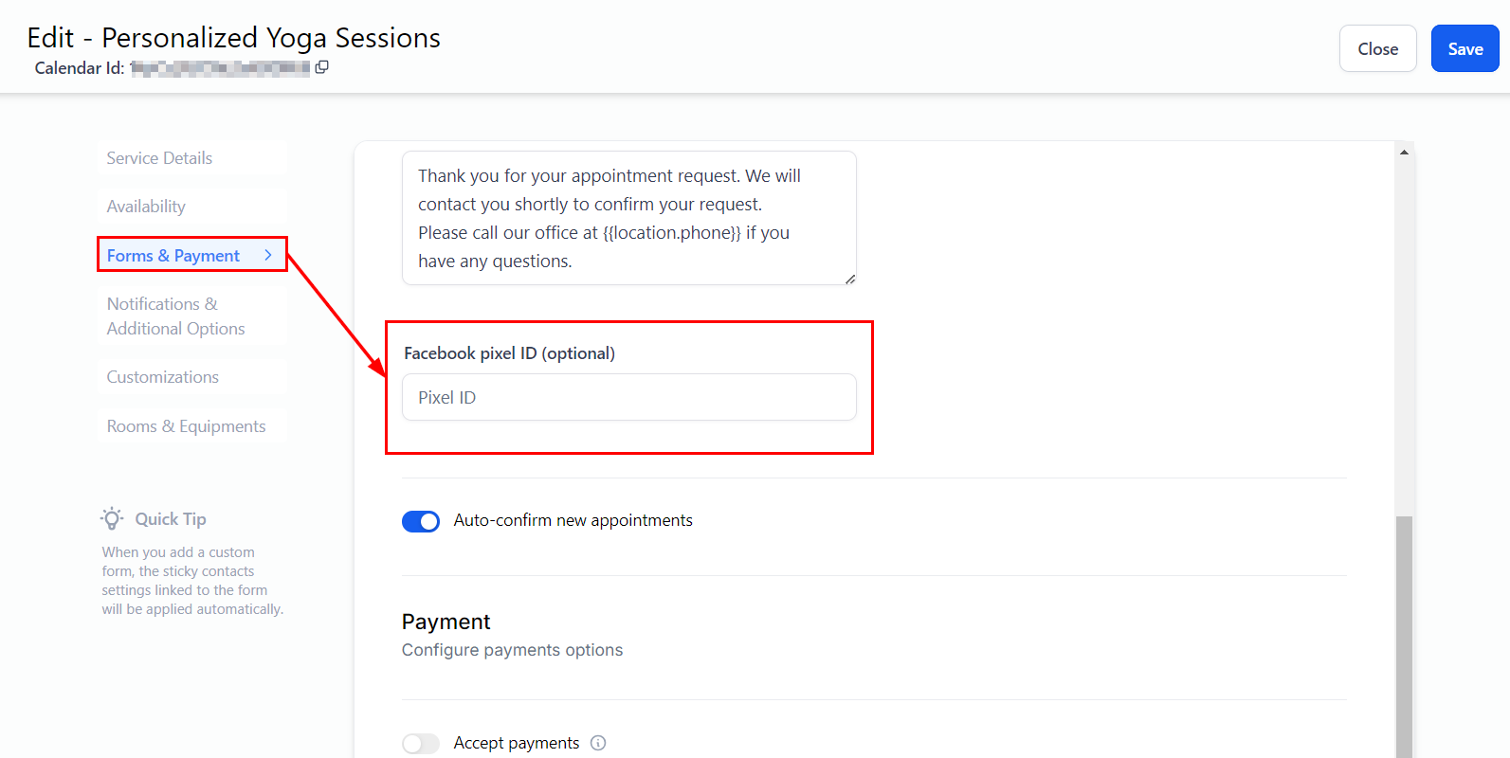Click inside the thank-you message text area
The height and width of the screenshot is (758, 1510).
click(629, 218)
